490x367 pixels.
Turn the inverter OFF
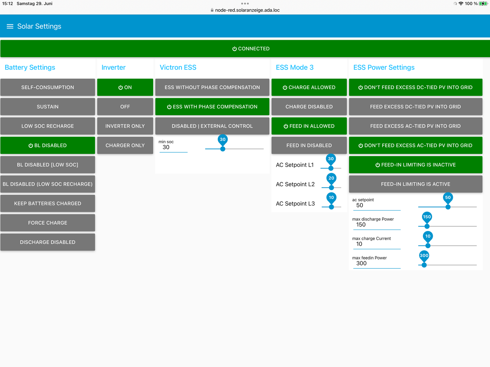(x=125, y=107)
